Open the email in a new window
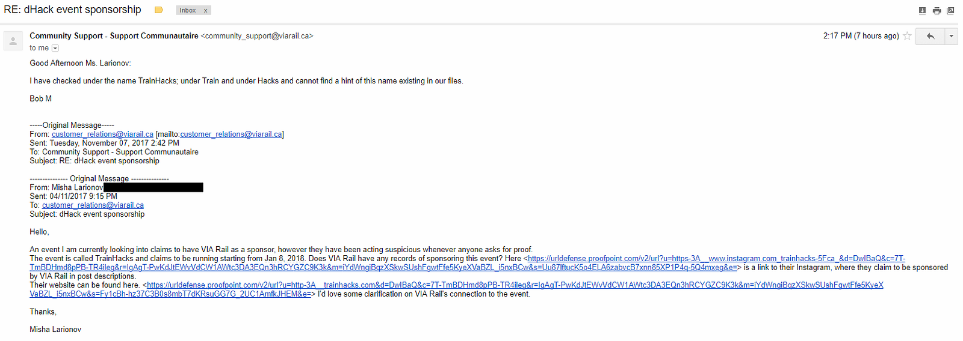 click(950, 10)
